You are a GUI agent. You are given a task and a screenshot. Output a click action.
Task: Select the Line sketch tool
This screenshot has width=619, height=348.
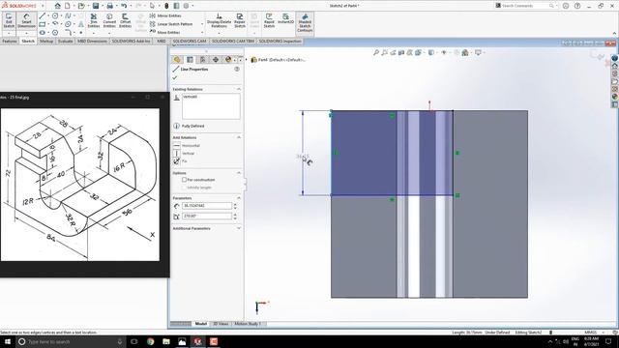[x=43, y=15]
